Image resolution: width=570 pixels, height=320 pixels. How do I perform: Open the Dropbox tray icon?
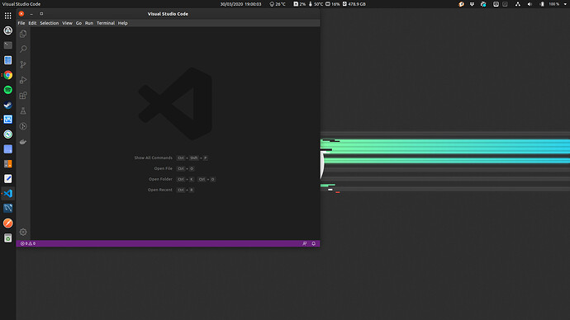pos(472,4)
